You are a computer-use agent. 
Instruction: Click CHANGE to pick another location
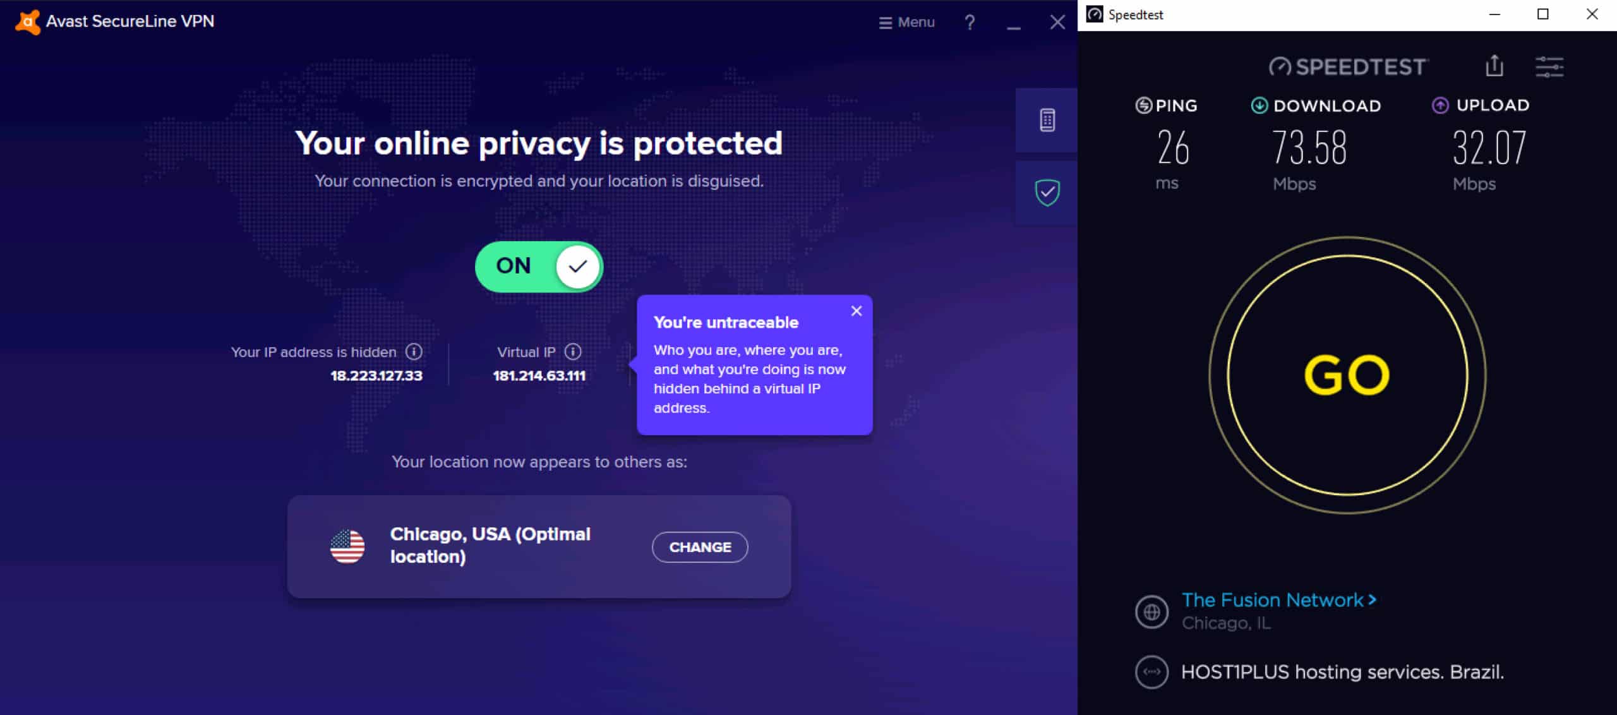[x=700, y=547]
